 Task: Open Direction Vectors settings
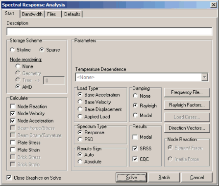coord(187,128)
